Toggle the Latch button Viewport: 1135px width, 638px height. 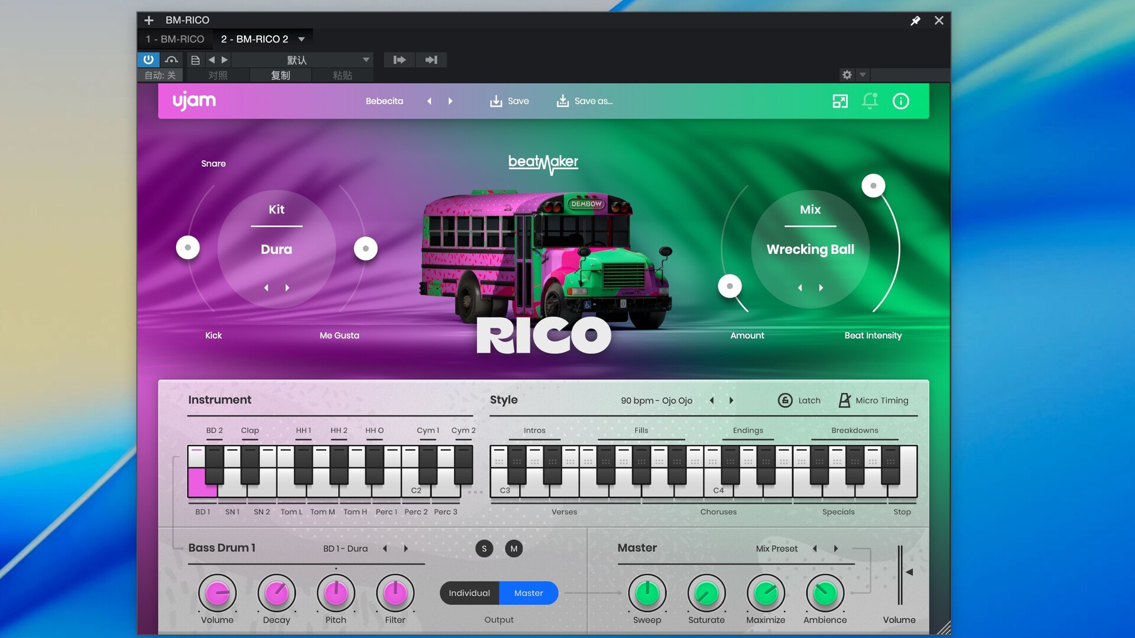[799, 401]
